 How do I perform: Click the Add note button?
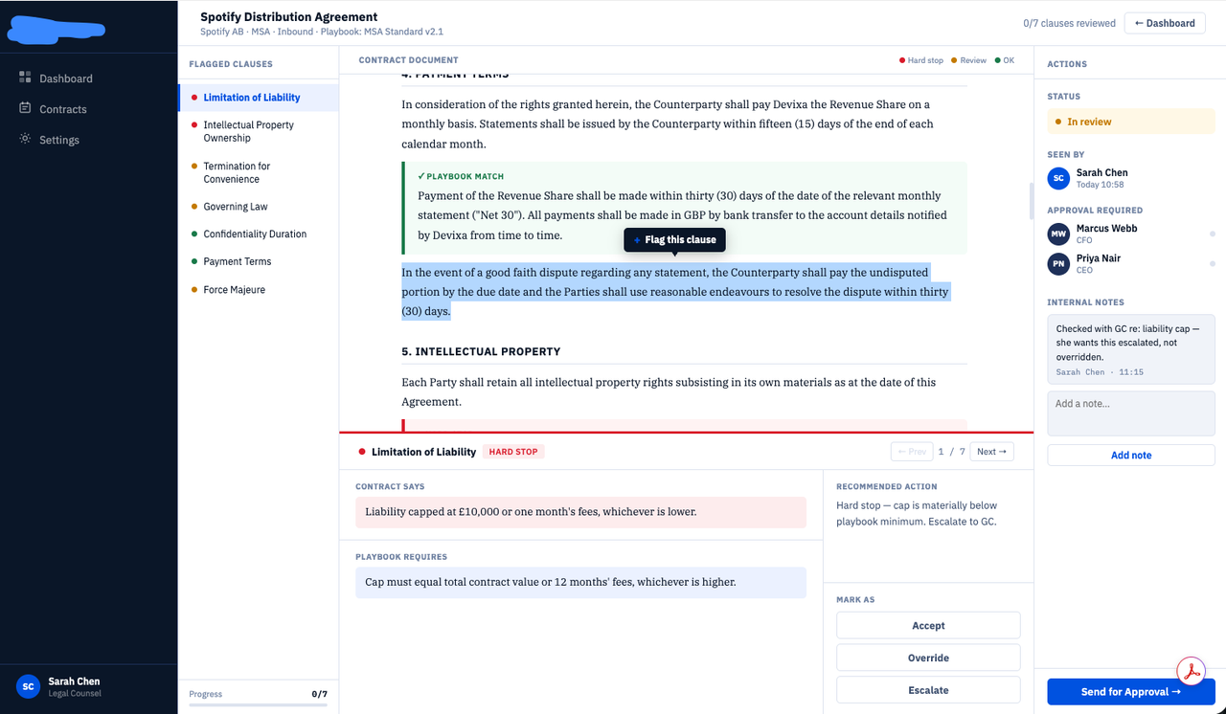[x=1131, y=456]
